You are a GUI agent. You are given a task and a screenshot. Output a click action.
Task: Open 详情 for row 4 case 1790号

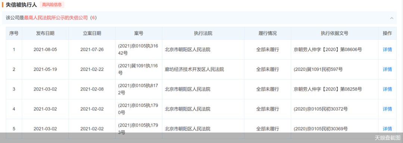point(387,109)
